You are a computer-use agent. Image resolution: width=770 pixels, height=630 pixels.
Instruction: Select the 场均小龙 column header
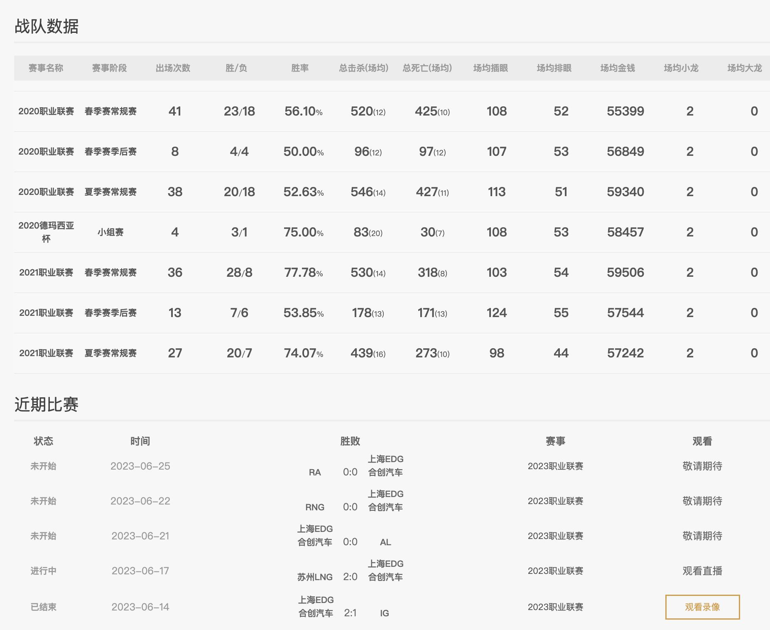click(681, 68)
